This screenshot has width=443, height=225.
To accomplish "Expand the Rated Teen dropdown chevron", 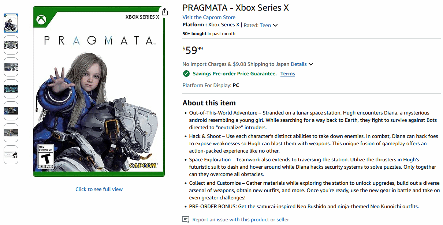I will [275, 25].
